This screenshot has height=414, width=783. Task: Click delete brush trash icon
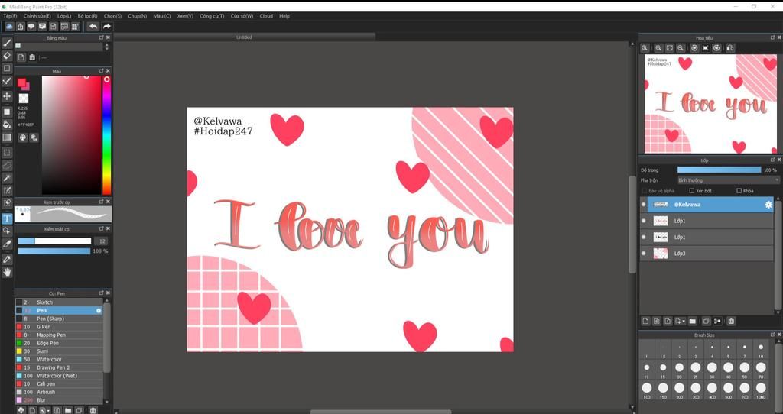[93, 410]
